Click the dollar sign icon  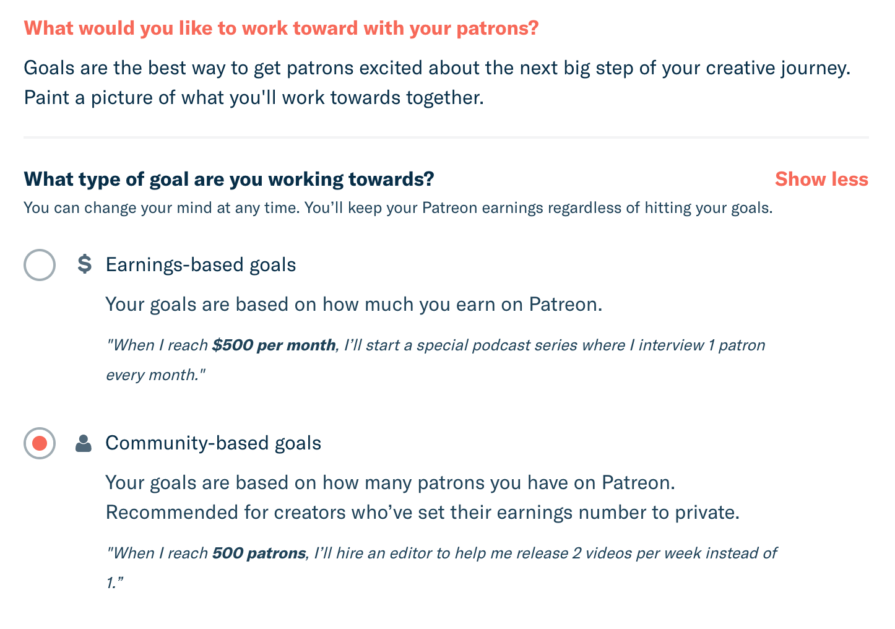tap(84, 264)
